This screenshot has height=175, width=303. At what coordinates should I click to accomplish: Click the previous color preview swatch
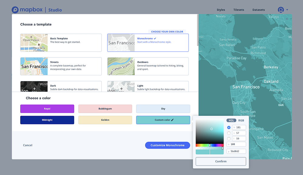(x=203, y=152)
